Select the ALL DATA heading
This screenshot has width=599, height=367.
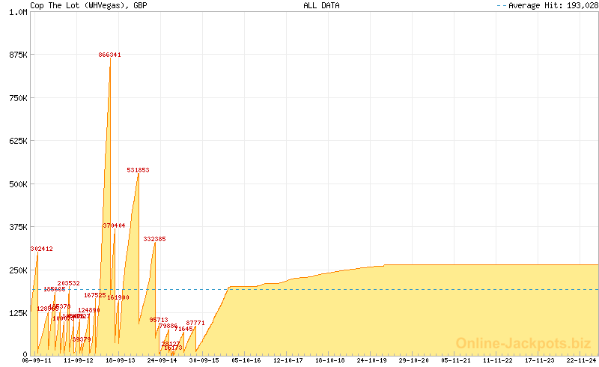click(x=321, y=5)
